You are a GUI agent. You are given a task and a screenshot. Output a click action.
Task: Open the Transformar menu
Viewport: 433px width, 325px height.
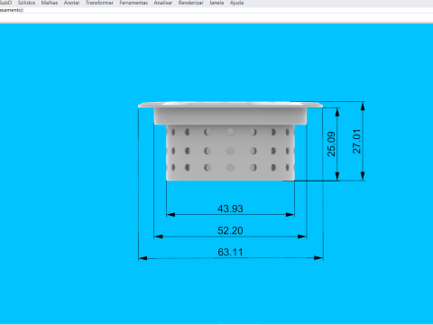pos(99,3)
